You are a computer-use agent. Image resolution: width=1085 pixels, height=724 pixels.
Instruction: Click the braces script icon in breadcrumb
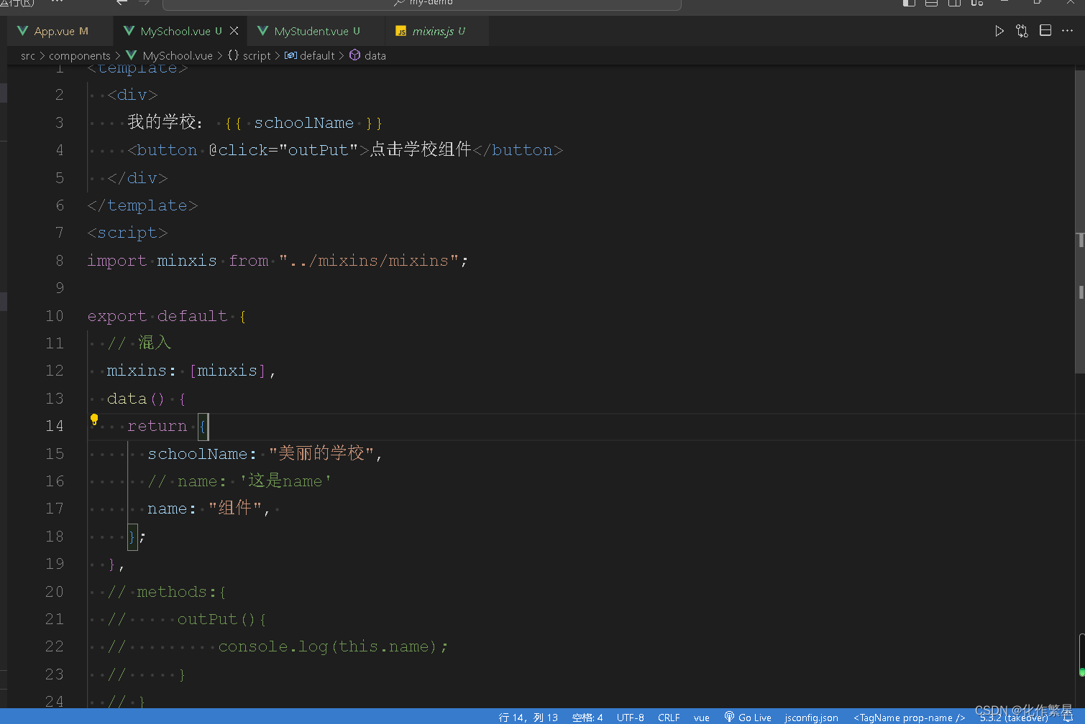click(233, 55)
